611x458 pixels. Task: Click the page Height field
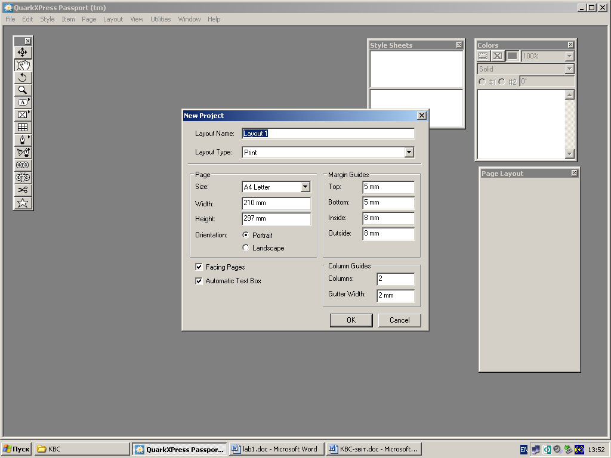point(276,218)
